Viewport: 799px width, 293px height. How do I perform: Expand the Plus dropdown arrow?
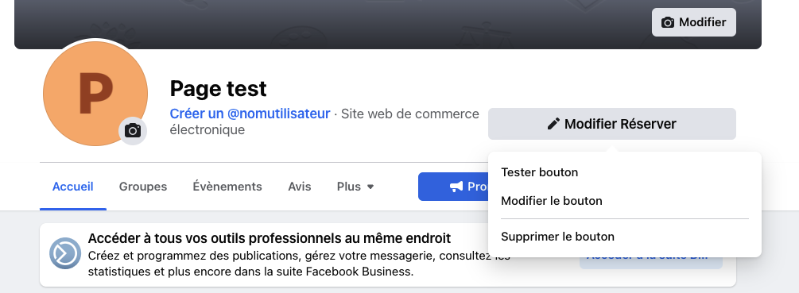click(370, 187)
